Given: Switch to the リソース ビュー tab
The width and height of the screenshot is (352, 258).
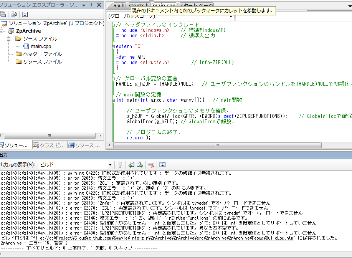Looking at the screenshot, I should 84,145.
